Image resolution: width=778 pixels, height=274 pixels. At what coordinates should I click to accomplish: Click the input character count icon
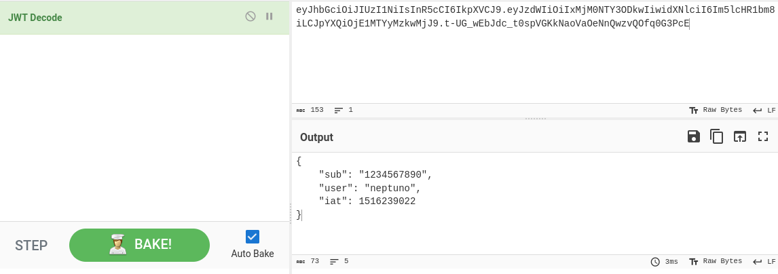(300, 110)
